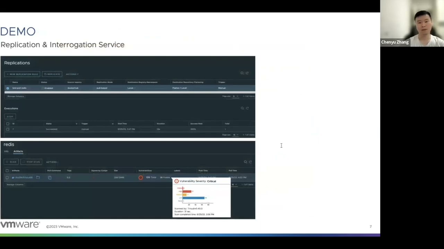Click the refresh icon in Replications panel
This screenshot has height=249, width=444.
tap(247, 73)
